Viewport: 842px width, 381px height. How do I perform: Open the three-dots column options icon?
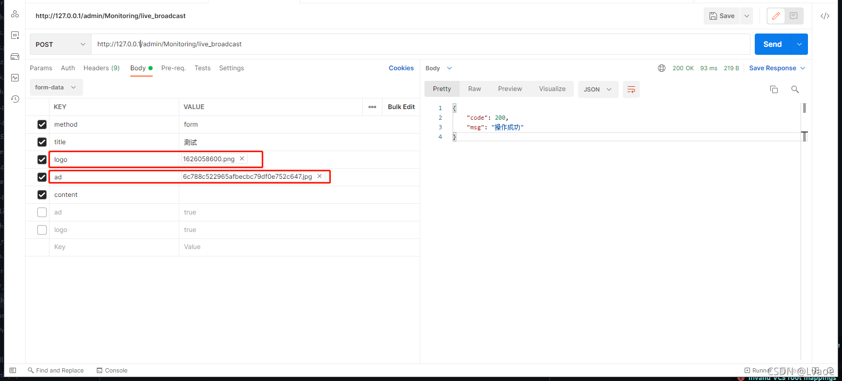pyautogui.click(x=372, y=107)
